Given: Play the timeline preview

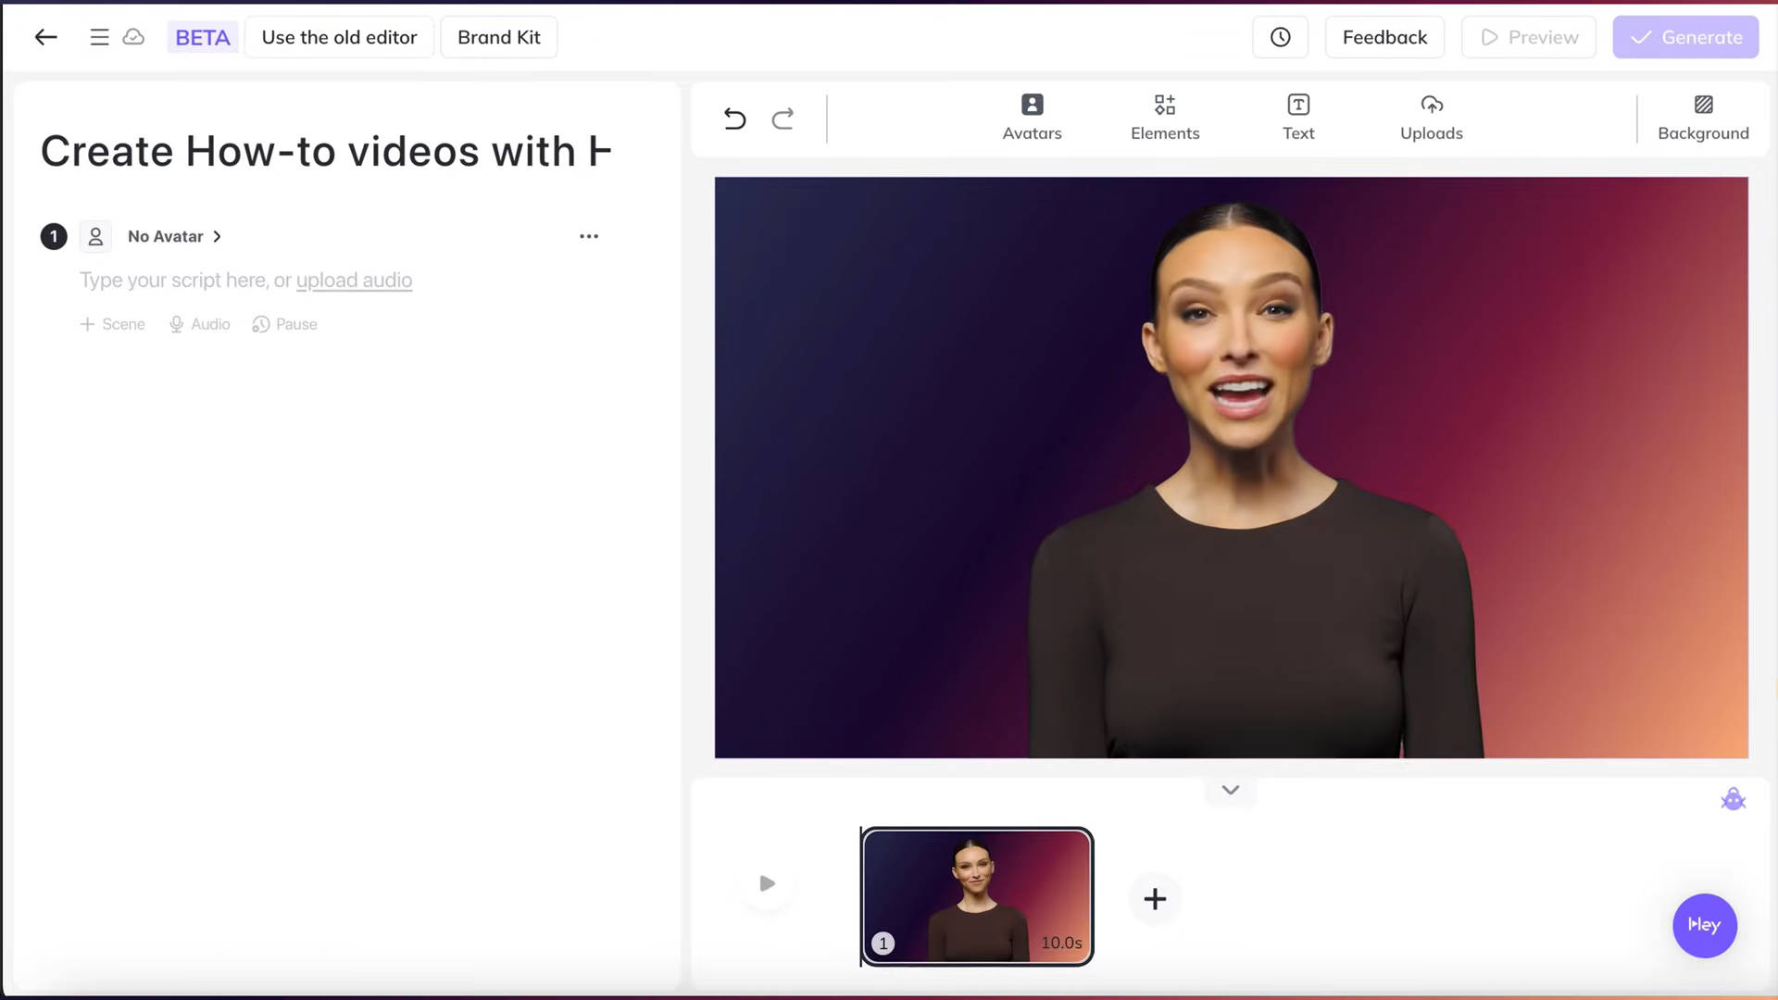Looking at the screenshot, I should (x=767, y=883).
